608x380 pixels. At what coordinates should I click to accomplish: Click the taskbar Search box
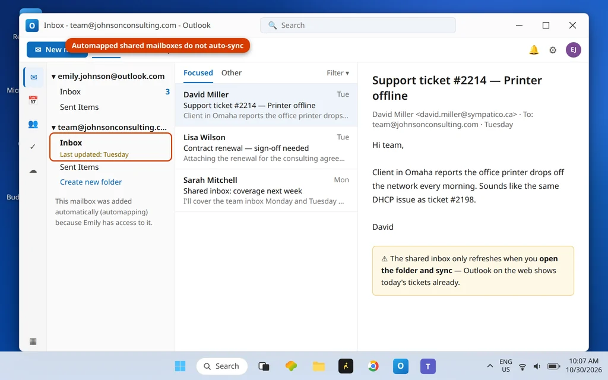click(x=222, y=366)
